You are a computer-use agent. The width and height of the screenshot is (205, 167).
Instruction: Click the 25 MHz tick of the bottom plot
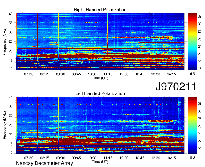click(11, 125)
